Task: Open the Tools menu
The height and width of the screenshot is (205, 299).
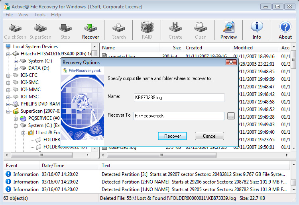Action: 39,15
